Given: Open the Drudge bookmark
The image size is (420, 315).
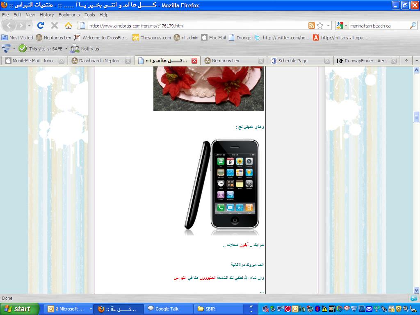Looking at the screenshot, I should coord(240,37).
